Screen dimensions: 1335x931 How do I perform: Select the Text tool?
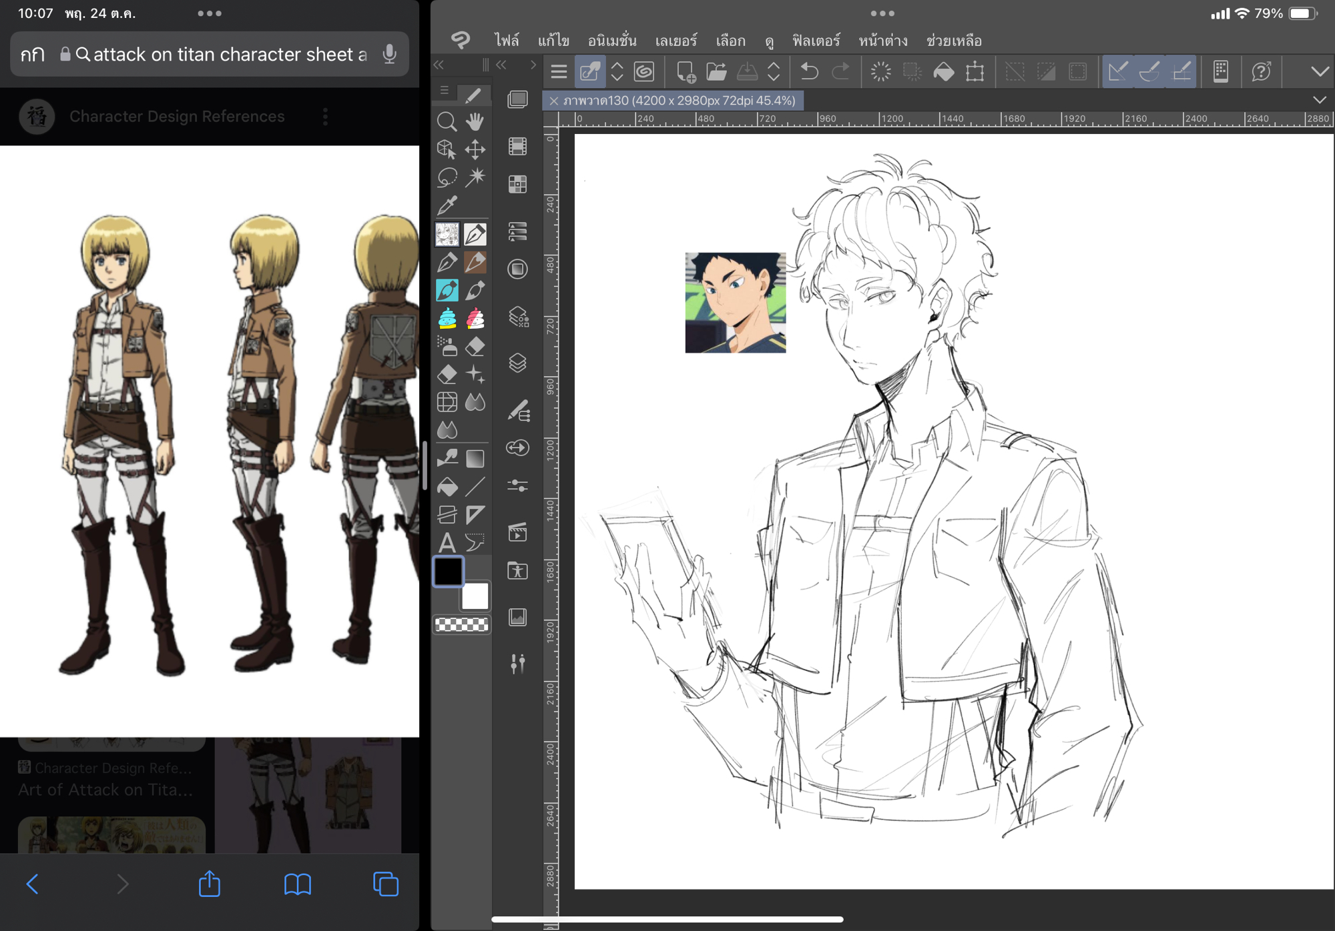447,543
